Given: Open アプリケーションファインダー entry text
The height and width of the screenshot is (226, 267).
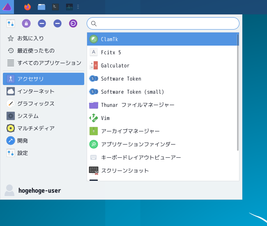Looking at the screenshot, I should pos(138,144).
